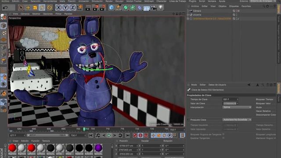Image resolution: width=281 pixels, height=158 pixels.
Task: Click Render View clapperboard icon
Action: pyautogui.click(x=88, y=7)
